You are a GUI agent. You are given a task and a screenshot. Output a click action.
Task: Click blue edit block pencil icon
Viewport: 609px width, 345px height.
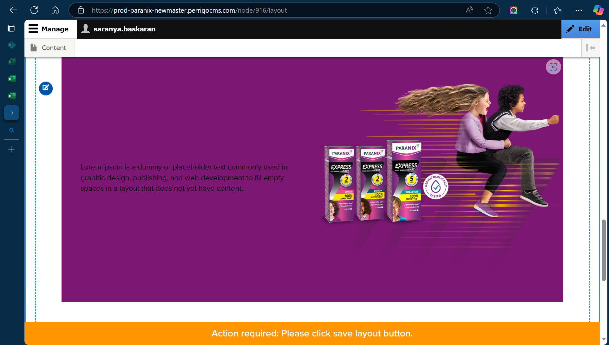pyautogui.click(x=46, y=88)
